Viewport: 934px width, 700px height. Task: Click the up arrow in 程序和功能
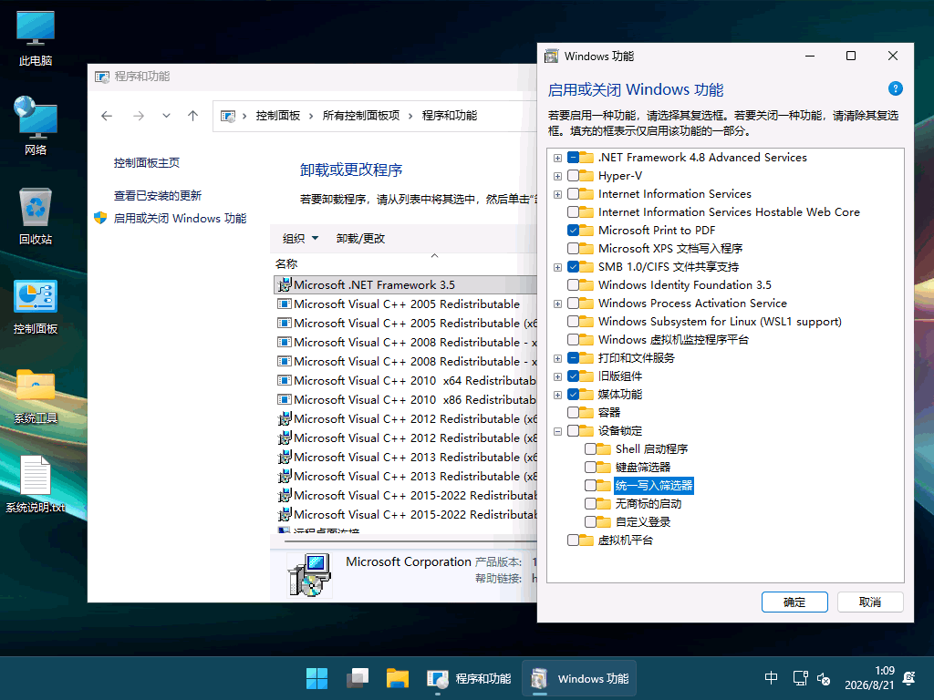point(192,116)
